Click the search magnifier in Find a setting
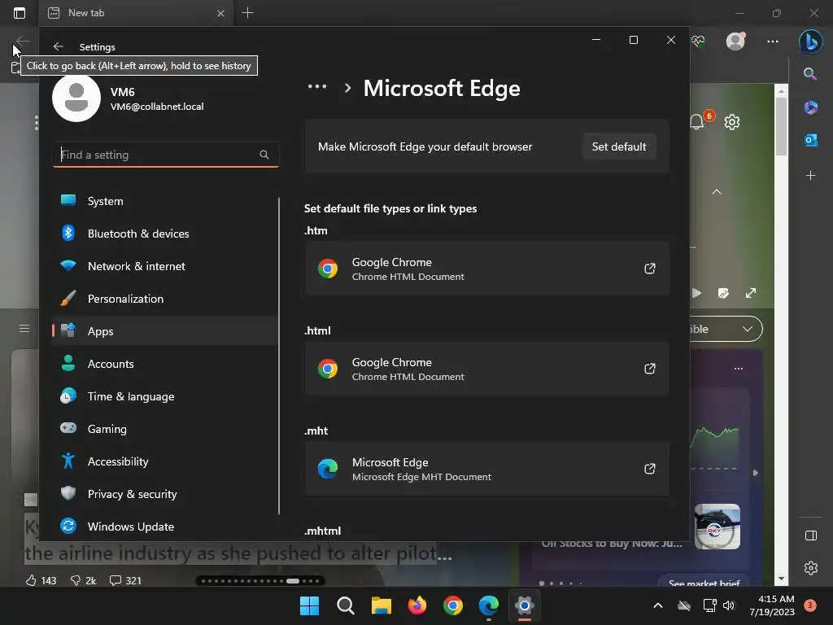 264,155
